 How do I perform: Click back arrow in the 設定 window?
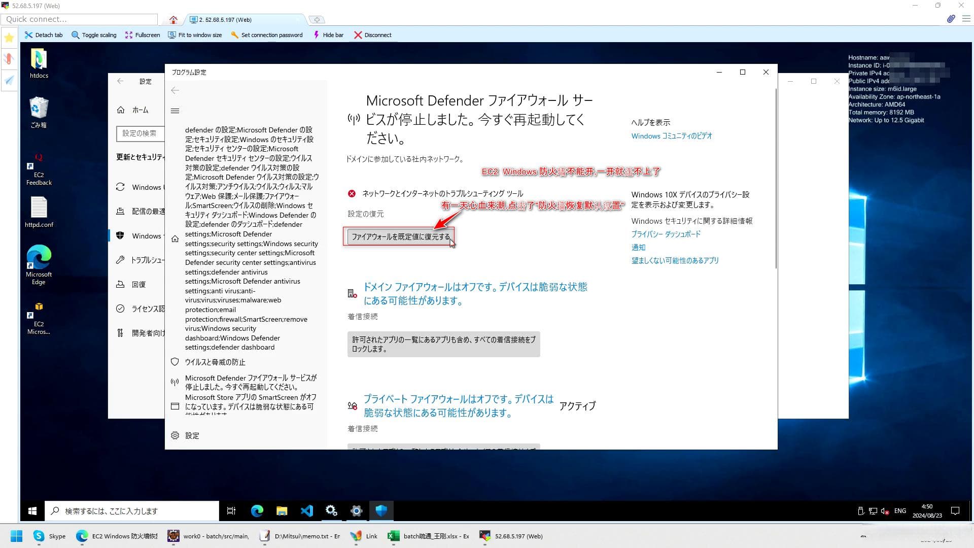coord(120,81)
